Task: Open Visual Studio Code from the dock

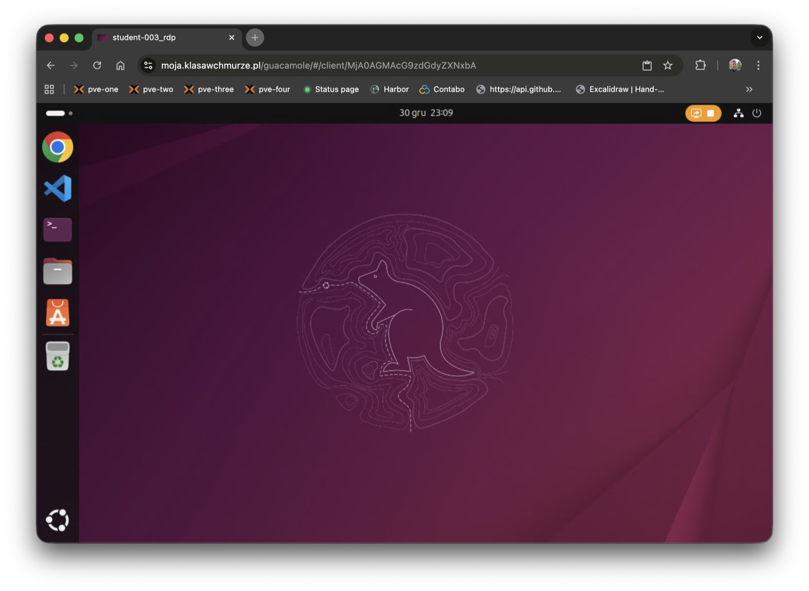Action: 58,188
